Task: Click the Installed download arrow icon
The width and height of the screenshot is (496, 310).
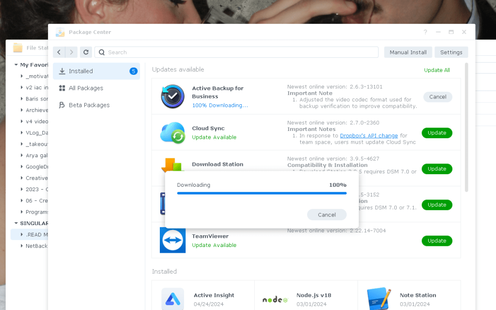Action: coord(62,71)
